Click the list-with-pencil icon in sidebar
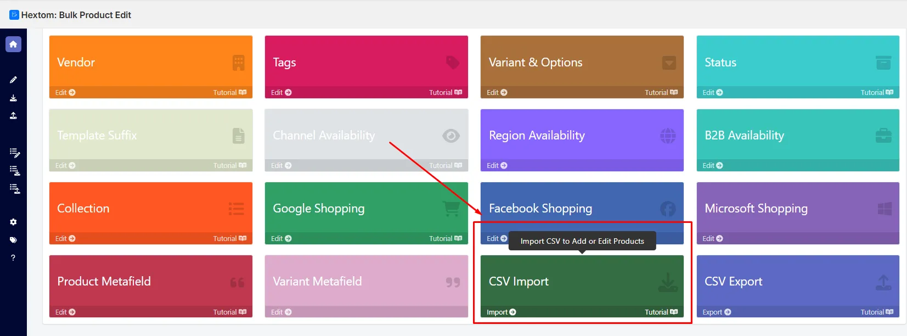This screenshot has height=336, width=907. pyautogui.click(x=15, y=153)
